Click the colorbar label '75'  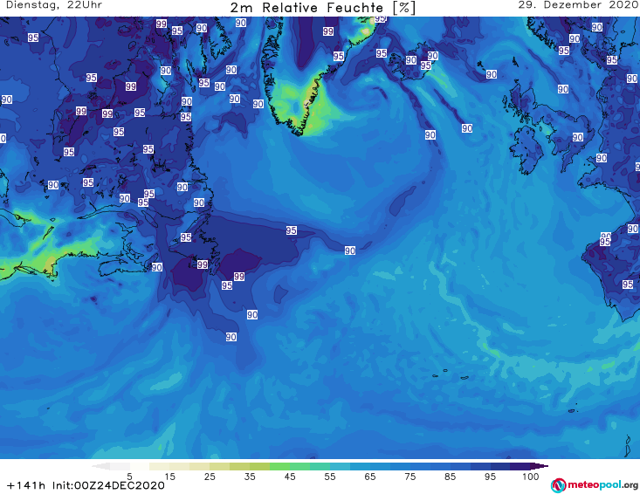409,477
